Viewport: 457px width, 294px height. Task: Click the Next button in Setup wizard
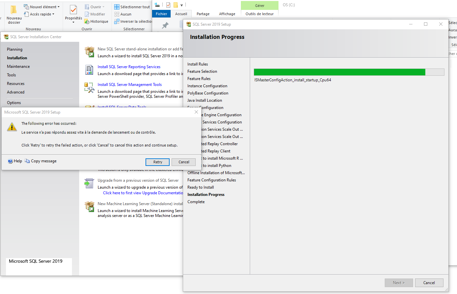pyautogui.click(x=399, y=283)
